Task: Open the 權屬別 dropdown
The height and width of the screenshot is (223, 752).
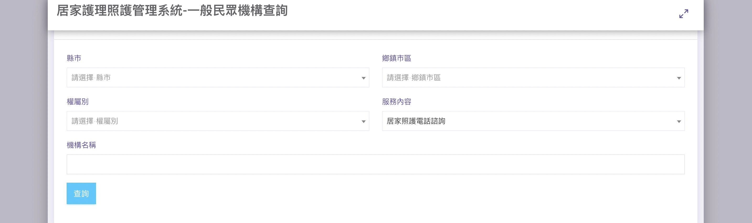Action: tap(218, 121)
